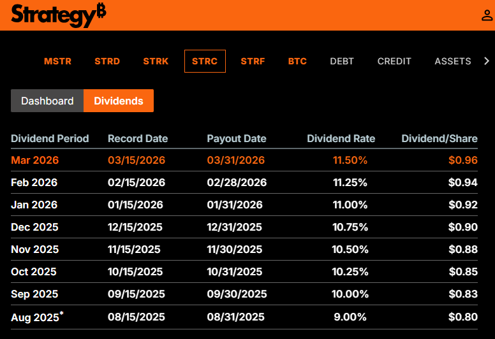Viewport: 495px width, 339px height.
Task: Click record date 01/15/2026
Action: (135, 205)
